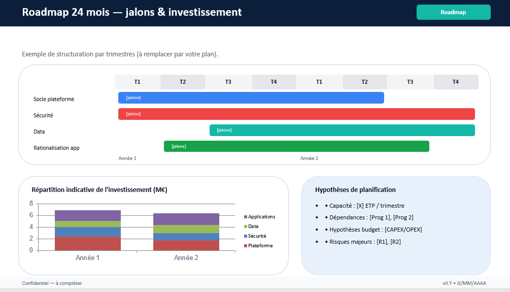Click the 'Socle plateforme' row label
The height and width of the screenshot is (292, 510).
tap(54, 99)
